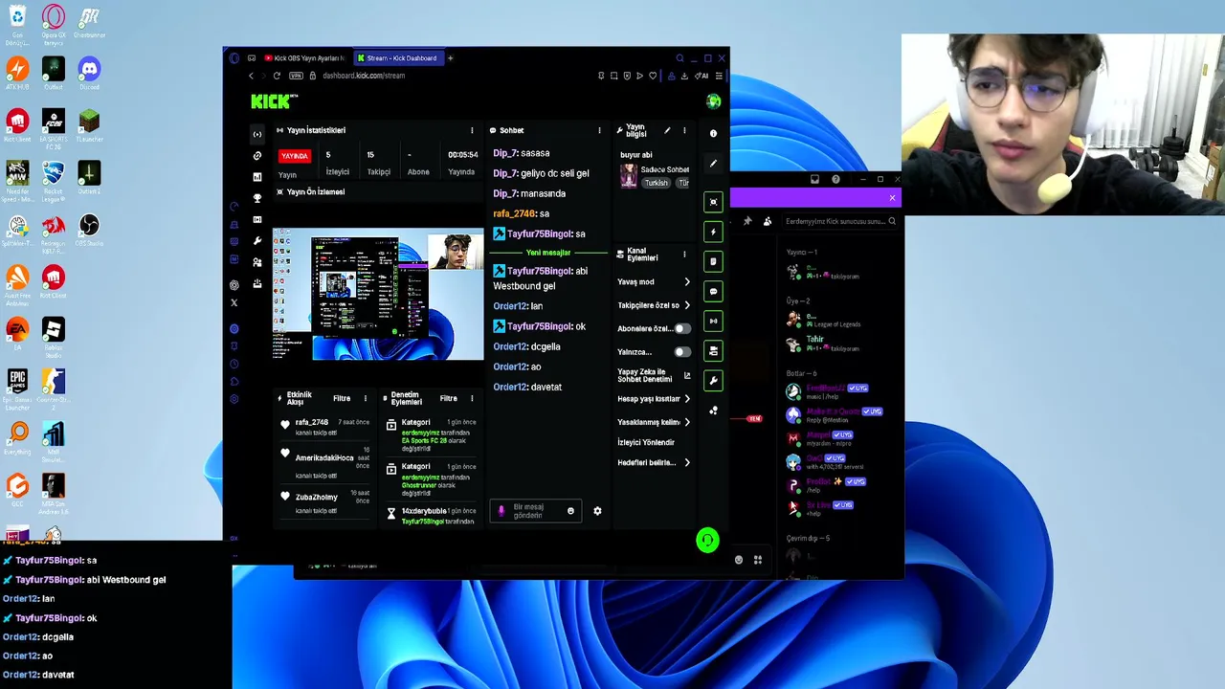Click İzleyici Yönlendir
The width and height of the screenshot is (1225, 689).
tap(646, 442)
